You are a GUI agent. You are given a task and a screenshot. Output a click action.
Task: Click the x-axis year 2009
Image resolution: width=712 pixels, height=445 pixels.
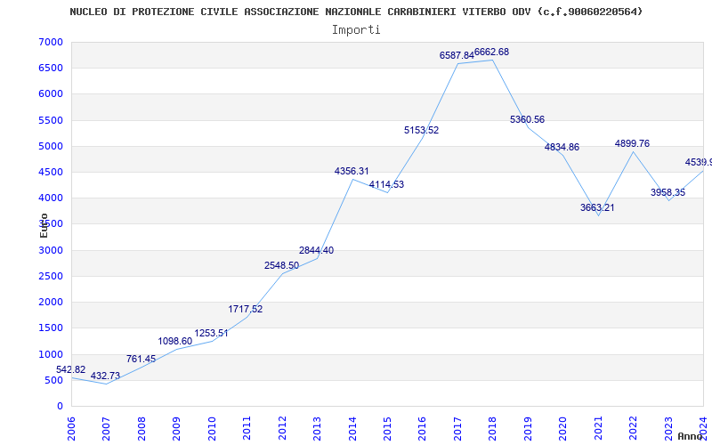176,429
